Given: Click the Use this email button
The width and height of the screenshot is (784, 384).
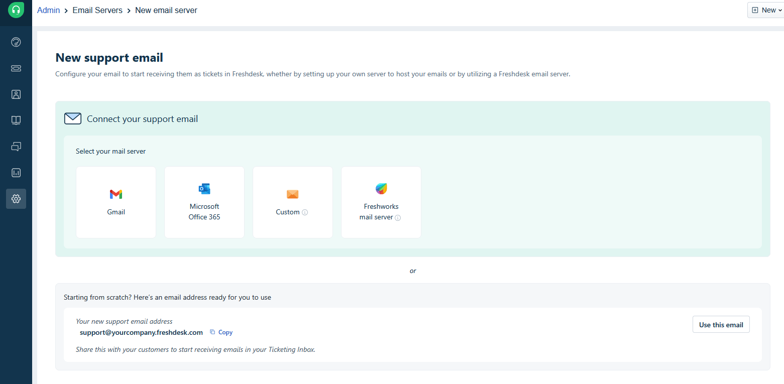Looking at the screenshot, I should point(721,325).
